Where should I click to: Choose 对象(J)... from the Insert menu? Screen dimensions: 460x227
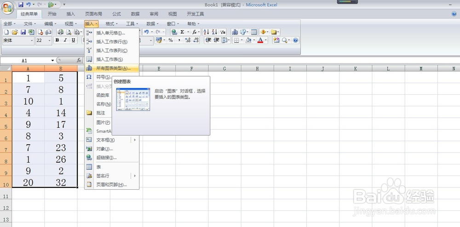(112, 149)
